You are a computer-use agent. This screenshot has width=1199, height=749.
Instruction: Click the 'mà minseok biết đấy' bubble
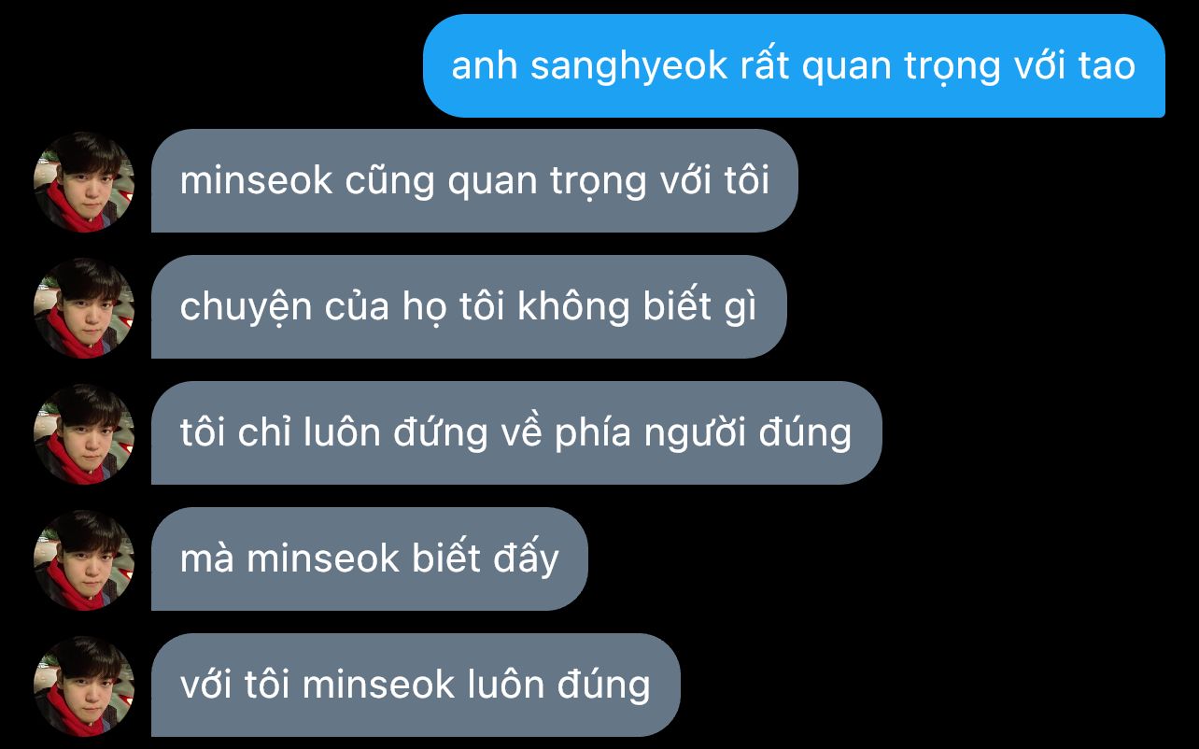click(x=370, y=559)
